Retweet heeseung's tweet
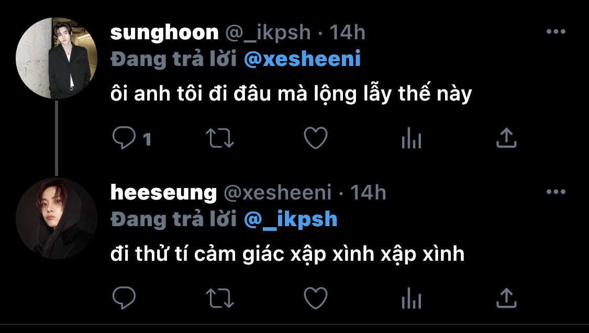This screenshot has height=333, width=589. point(220,298)
